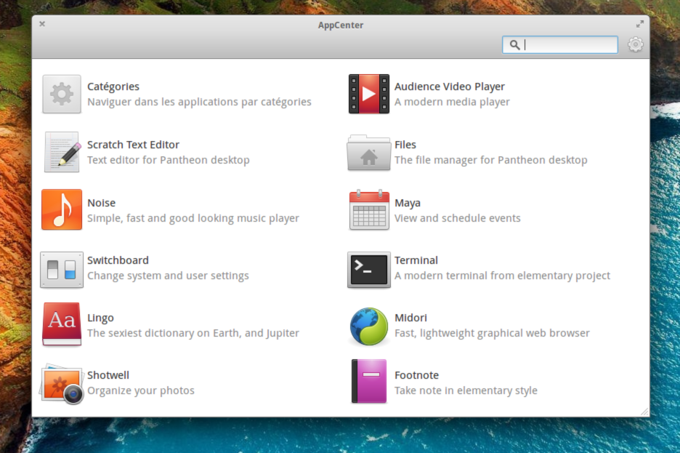Click the "Scratch Text Editor" title
Viewport: 680px width, 453px height.
[x=133, y=145]
